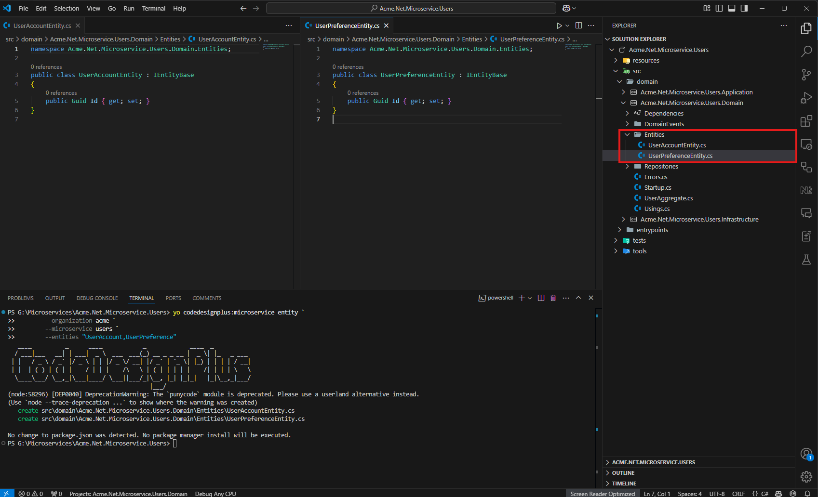Split the right editor group
Image resolution: width=818 pixels, height=497 pixels.
click(x=578, y=26)
